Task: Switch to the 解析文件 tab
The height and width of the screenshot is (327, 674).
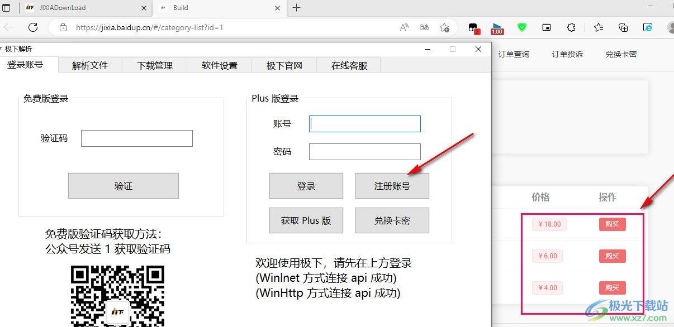Action: click(x=90, y=65)
